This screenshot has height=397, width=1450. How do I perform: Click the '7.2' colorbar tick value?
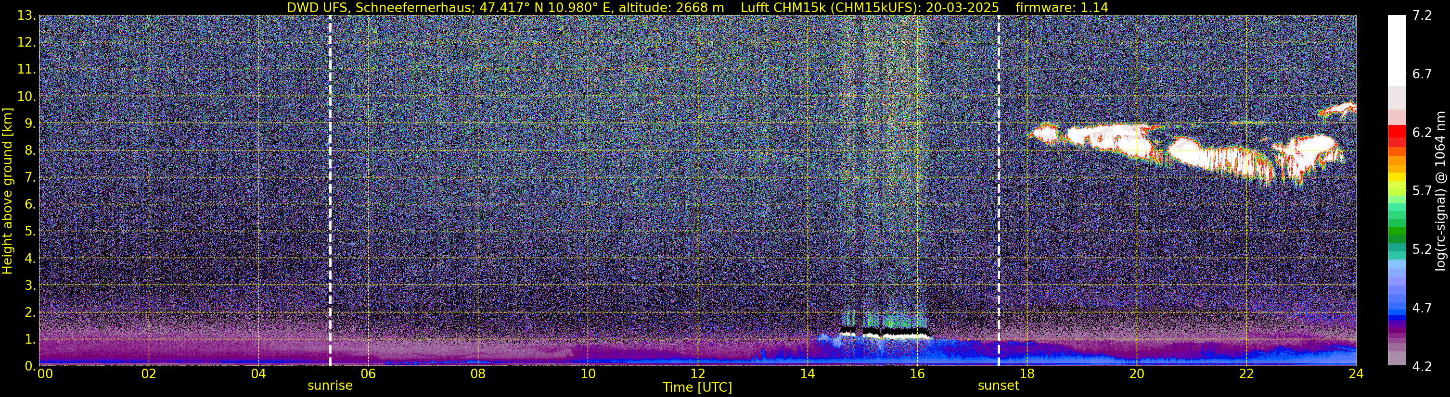1422,15
